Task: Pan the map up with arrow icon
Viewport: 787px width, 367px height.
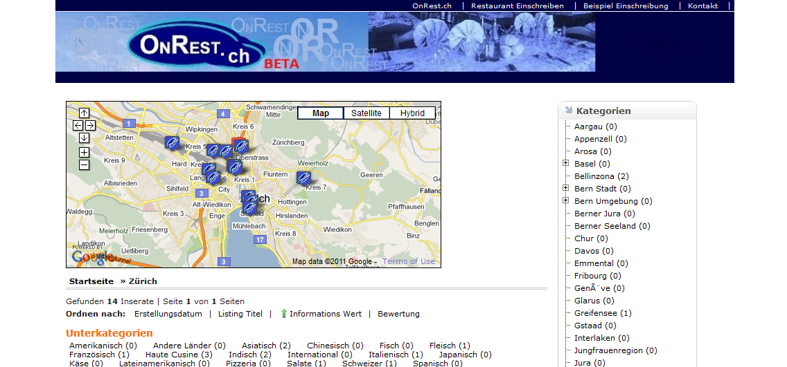Action: (84, 113)
